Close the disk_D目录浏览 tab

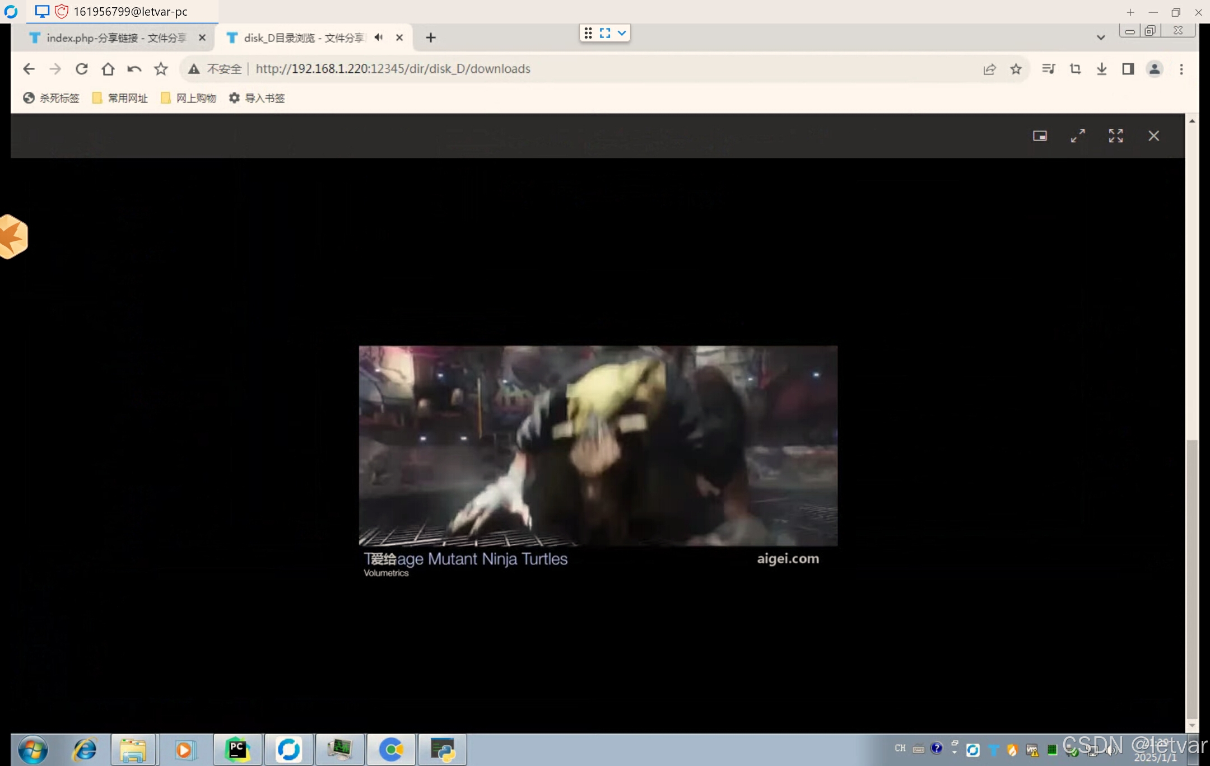pyautogui.click(x=399, y=38)
